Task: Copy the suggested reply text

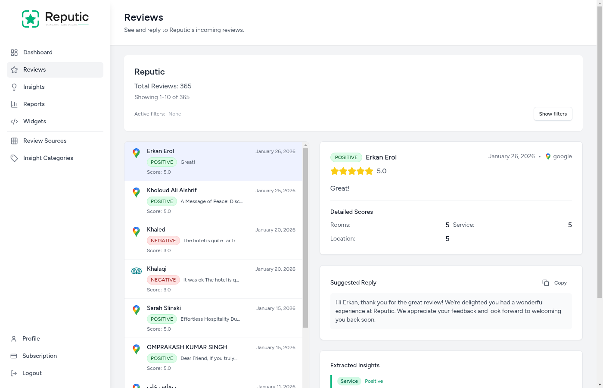Action: click(554, 282)
